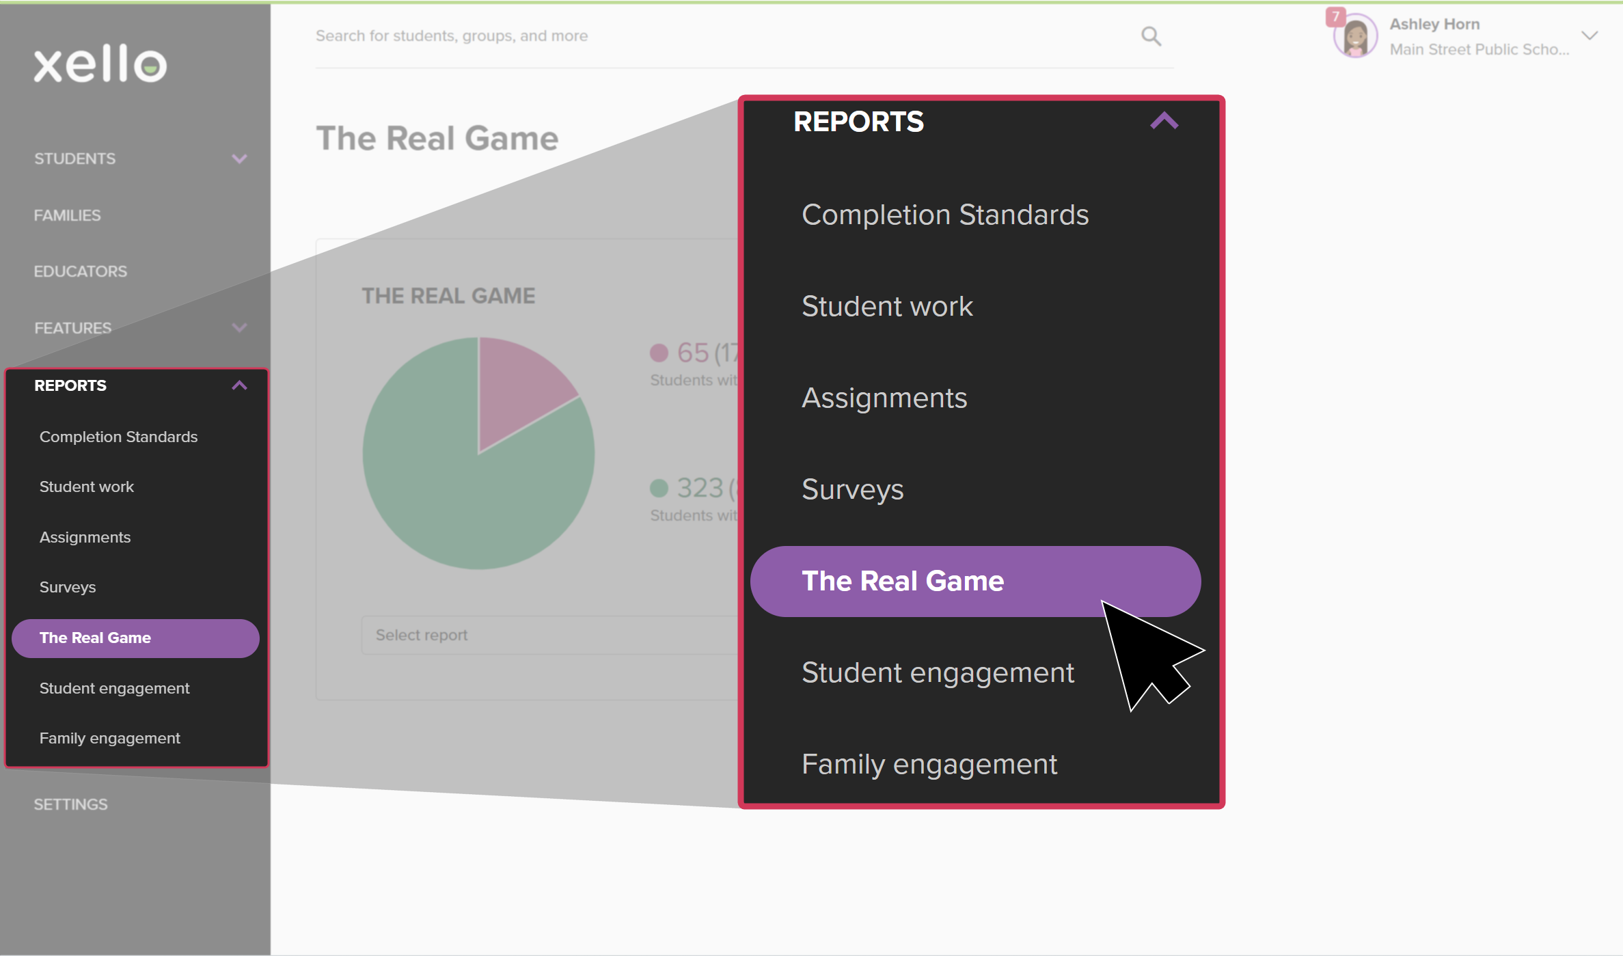Click the green pie chart legend dot
The image size is (1623, 956).
click(659, 488)
